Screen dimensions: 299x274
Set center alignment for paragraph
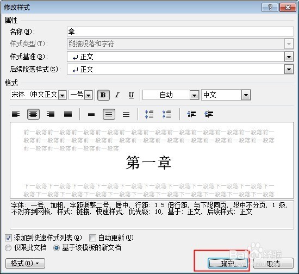[33, 114]
